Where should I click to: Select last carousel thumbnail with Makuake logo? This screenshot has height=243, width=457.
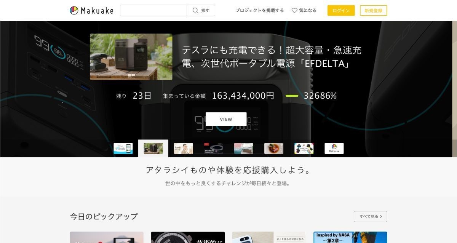pyautogui.click(x=334, y=149)
